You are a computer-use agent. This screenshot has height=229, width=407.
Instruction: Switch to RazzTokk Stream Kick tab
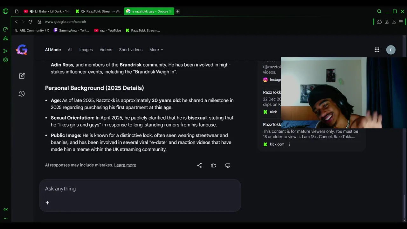[x=98, y=11]
